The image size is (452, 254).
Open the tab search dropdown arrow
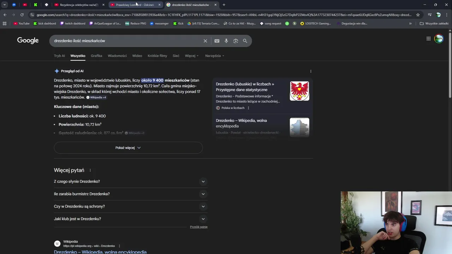5,5
